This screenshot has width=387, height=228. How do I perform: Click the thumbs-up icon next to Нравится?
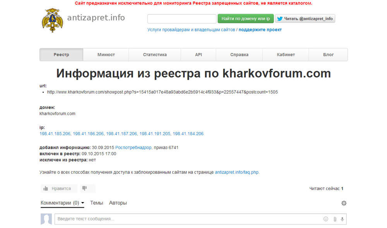point(46,189)
